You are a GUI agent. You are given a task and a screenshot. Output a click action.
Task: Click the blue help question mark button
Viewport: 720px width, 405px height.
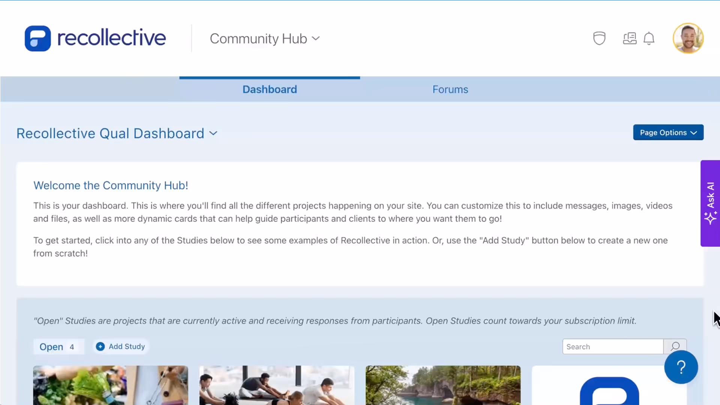tap(681, 367)
